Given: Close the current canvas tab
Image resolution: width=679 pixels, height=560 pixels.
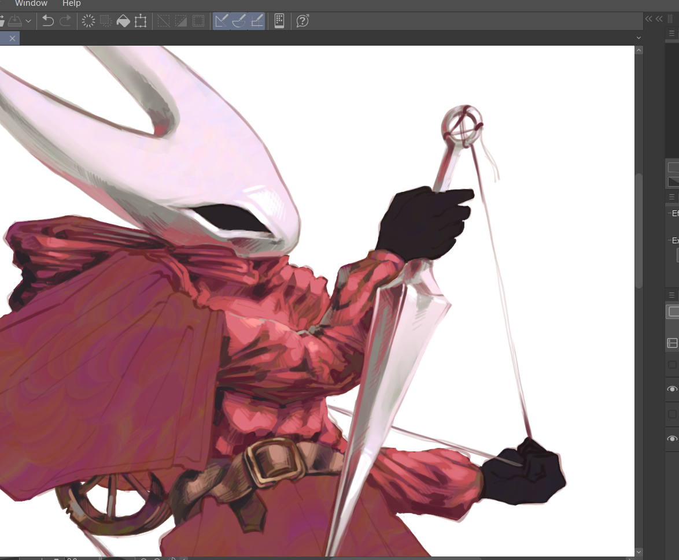Looking at the screenshot, I should point(12,38).
